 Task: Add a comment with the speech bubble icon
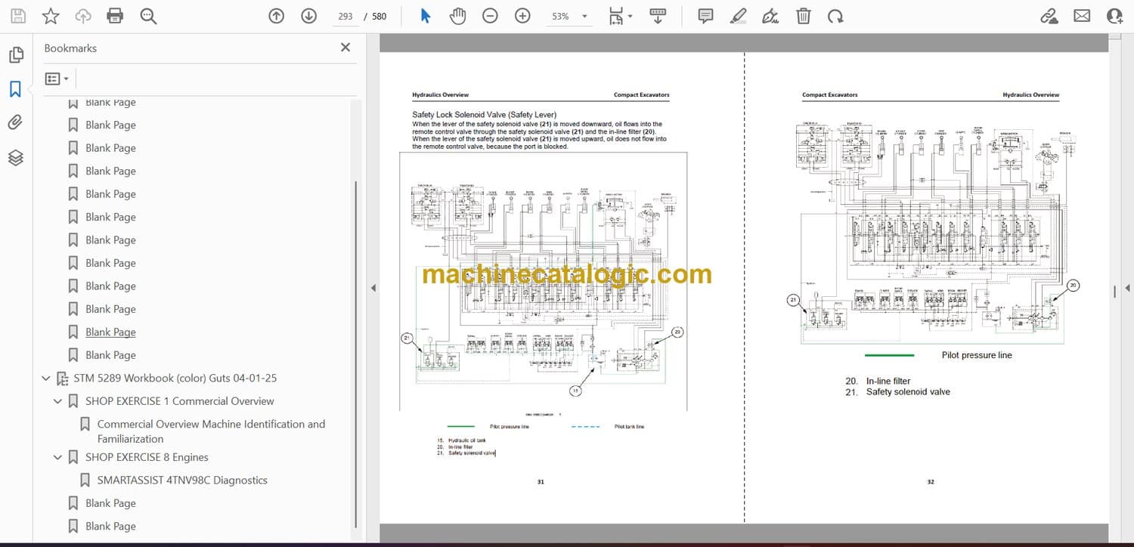pyautogui.click(x=705, y=16)
